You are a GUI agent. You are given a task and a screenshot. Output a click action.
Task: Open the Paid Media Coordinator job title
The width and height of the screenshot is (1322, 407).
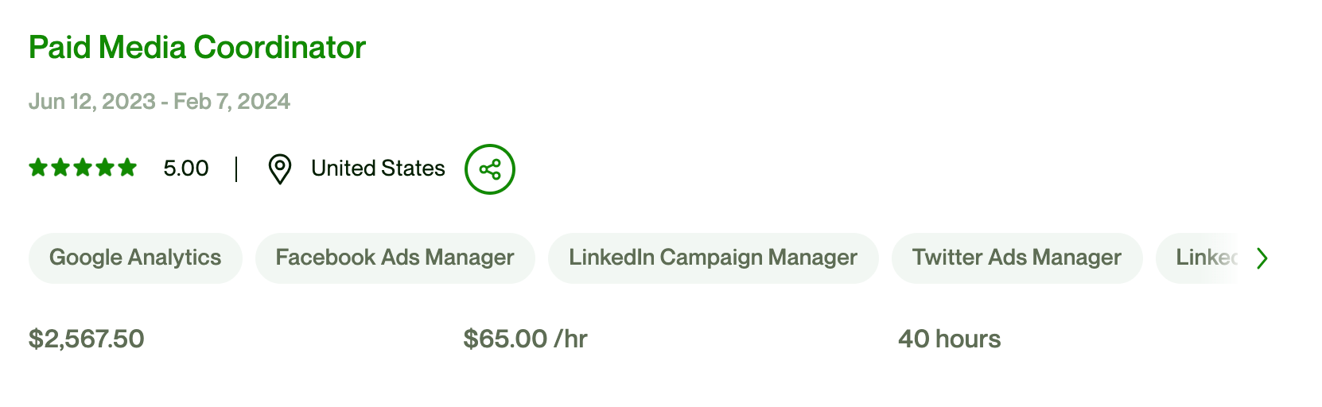(196, 48)
